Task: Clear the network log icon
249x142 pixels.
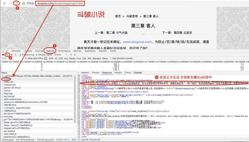Action: click(7, 55)
